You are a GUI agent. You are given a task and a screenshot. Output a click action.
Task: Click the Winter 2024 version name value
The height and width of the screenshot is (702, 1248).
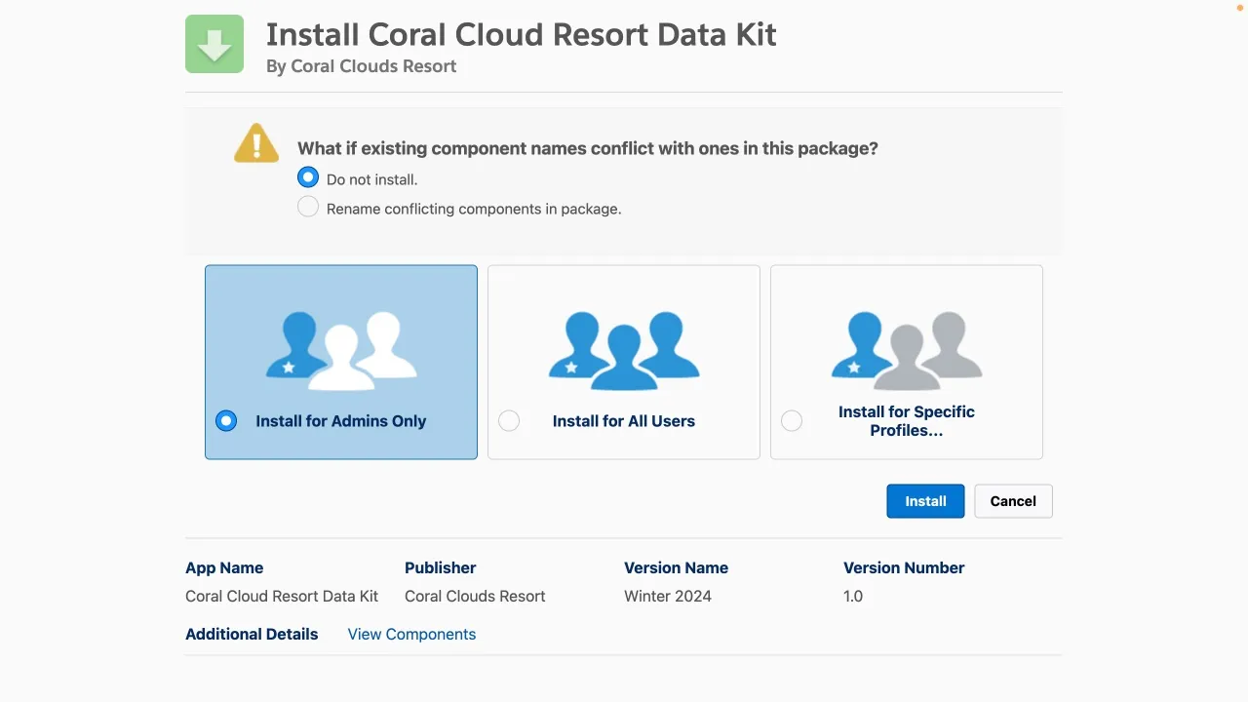point(668,596)
